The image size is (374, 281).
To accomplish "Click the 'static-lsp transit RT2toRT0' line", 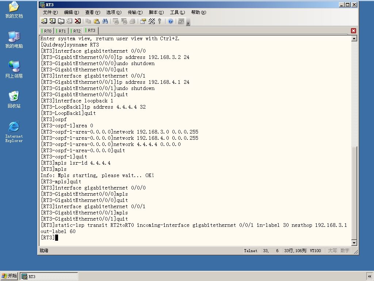I will click(x=194, y=225).
